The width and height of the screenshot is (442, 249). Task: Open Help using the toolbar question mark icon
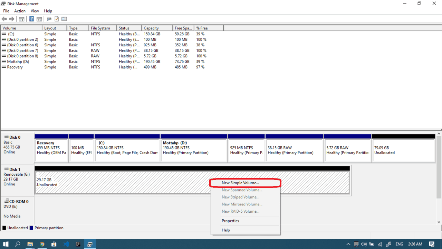pos(31,19)
